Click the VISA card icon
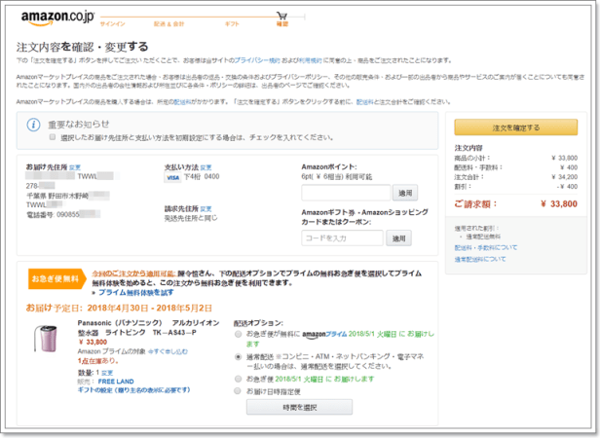 coord(171,178)
